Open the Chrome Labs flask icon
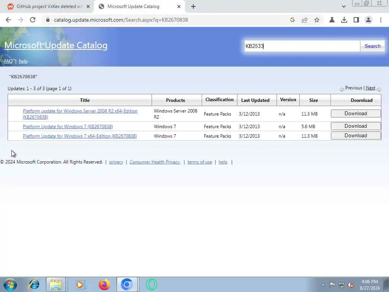389x292 pixels. (x=332, y=20)
